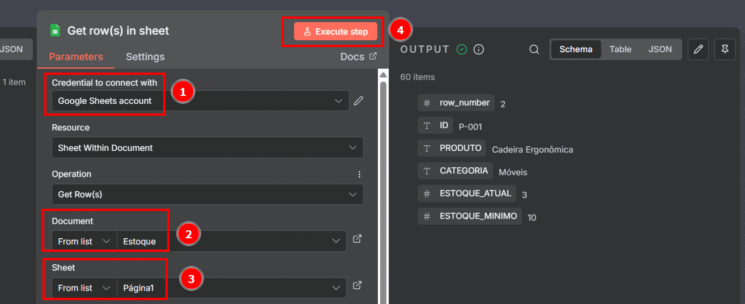745x304 pixels.
Task: Click the ESTOQUE_MINIMO schema field
Action: [470, 216]
